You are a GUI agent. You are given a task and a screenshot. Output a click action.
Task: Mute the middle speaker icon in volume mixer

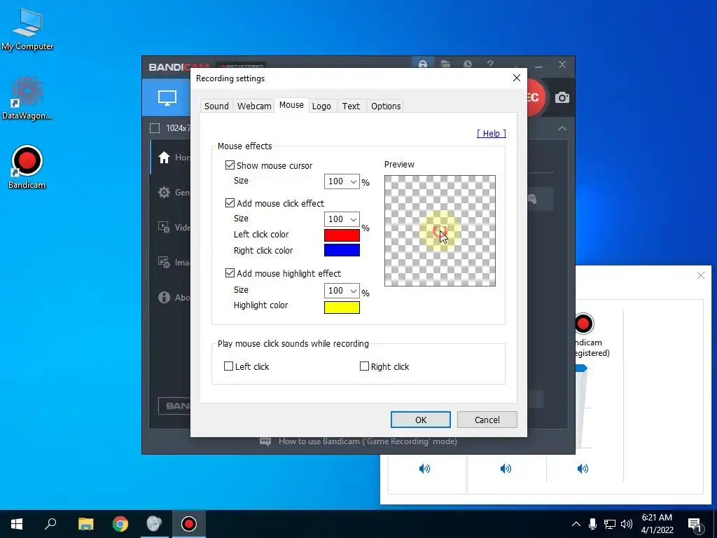pos(506,469)
